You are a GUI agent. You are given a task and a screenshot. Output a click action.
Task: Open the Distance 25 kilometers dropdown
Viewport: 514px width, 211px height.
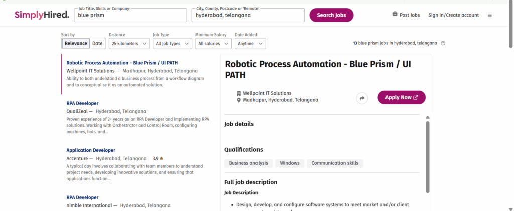[129, 44]
